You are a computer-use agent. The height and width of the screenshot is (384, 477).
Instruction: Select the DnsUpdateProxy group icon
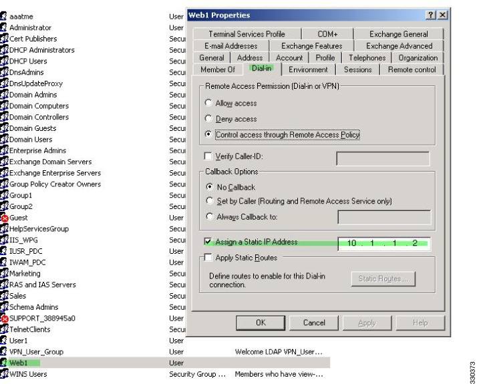(x=4, y=83)
